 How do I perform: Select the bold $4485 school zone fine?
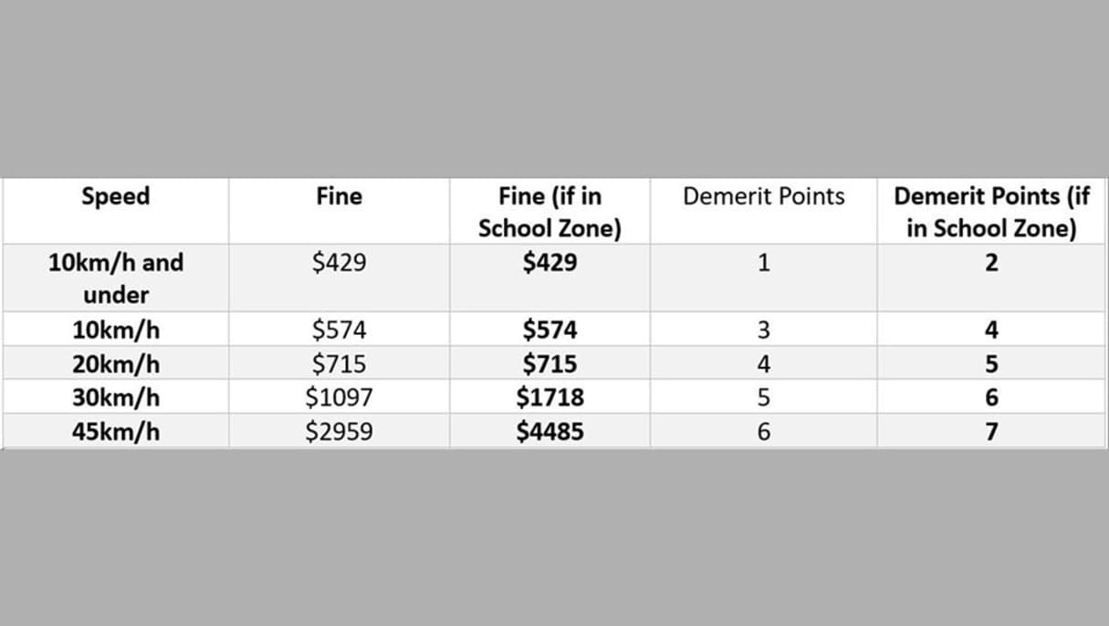pyautogui.click(x=549, y=432)
